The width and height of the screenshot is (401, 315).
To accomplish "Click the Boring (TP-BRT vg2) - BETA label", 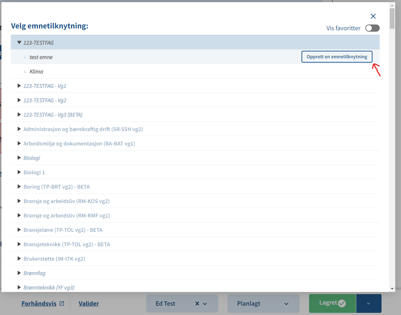I will (57, 187).
